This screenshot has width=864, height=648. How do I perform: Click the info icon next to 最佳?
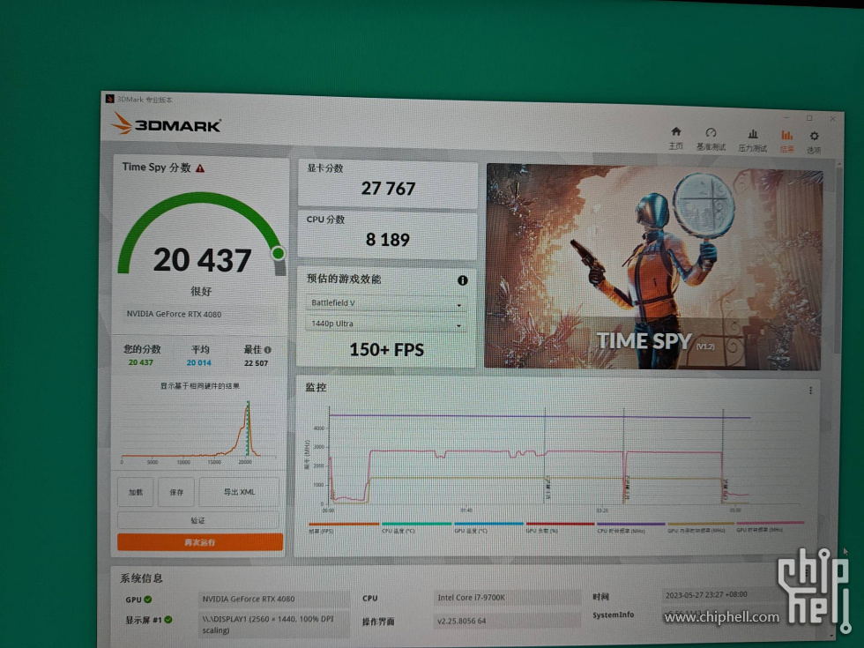268,349
